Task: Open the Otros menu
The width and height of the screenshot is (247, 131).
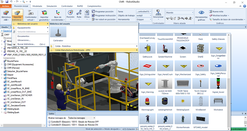Action: 87,15
